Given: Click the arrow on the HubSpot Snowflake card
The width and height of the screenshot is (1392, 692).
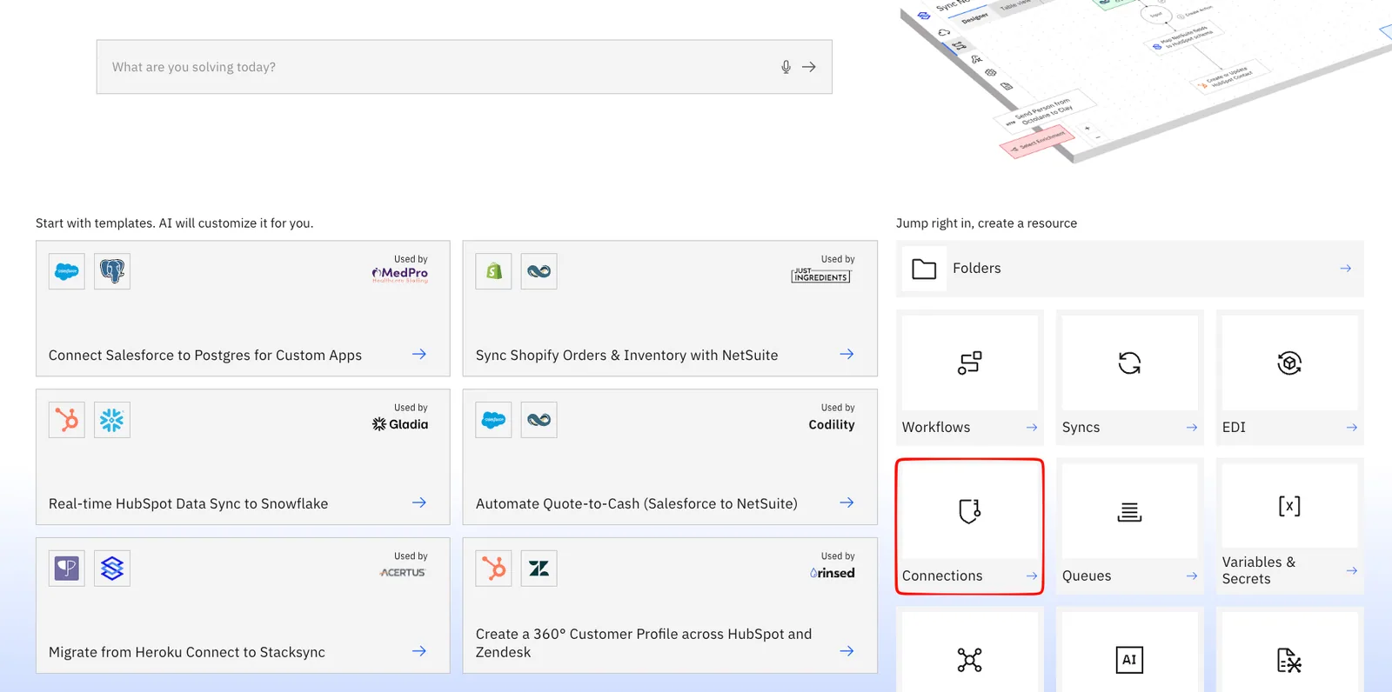Looking at the screenshot, I should 419,502.
